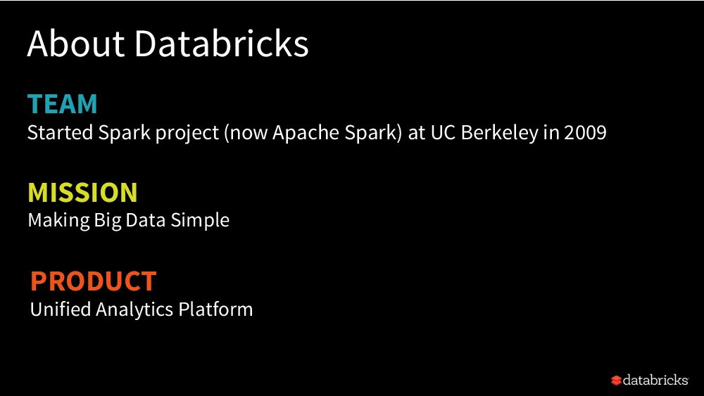Click the word "project" in the TEAM line

coord(182,134)
